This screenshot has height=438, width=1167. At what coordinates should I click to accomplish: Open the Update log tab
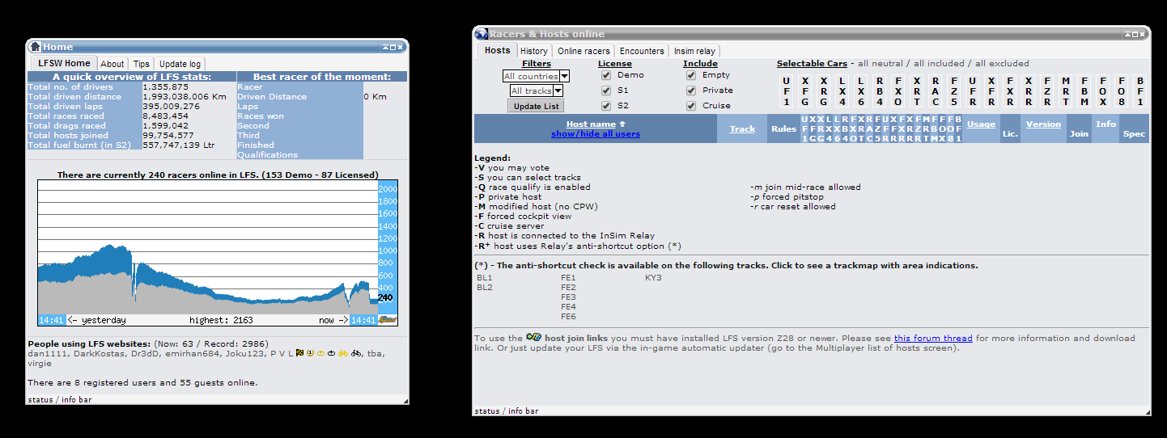[x=180, y=64]
